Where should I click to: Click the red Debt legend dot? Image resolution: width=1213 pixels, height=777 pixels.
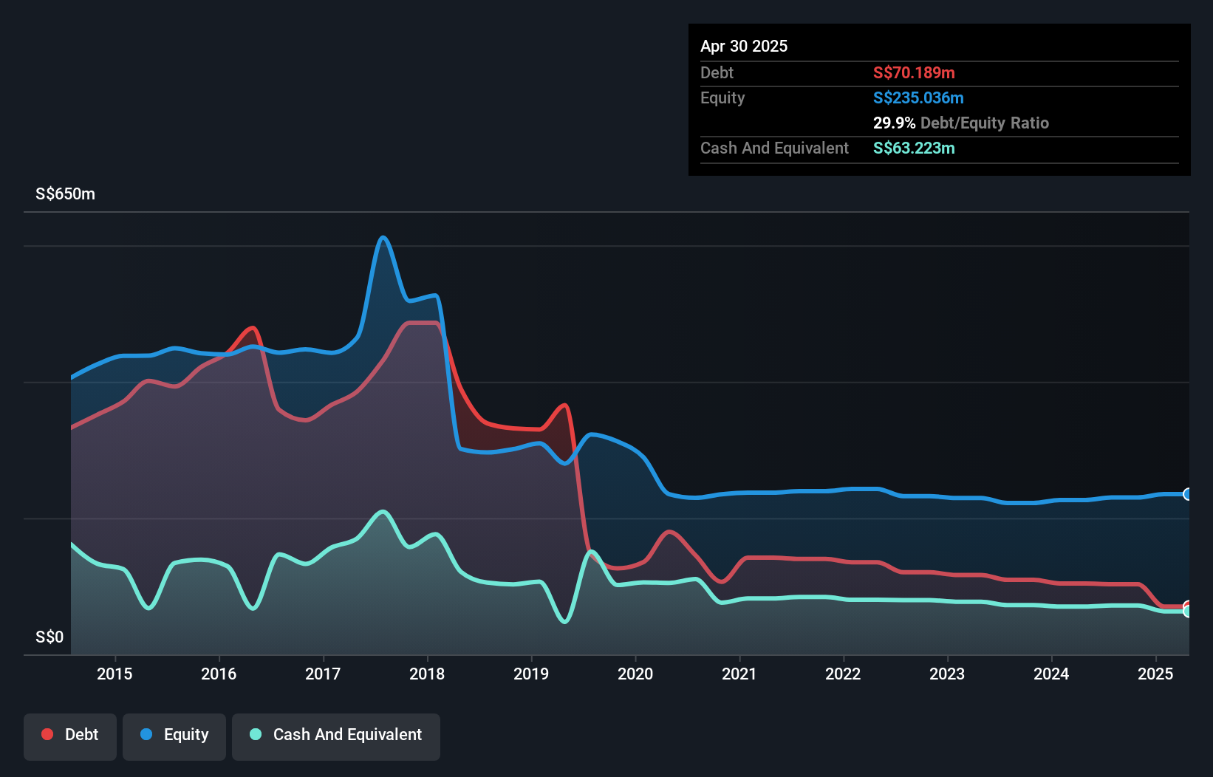point(47,734)
